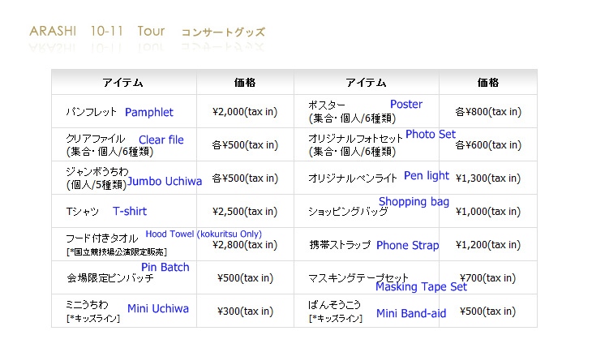Click the blue T-shirt label
The height and width of the screenshot is (348, 592).
(130, 211)
